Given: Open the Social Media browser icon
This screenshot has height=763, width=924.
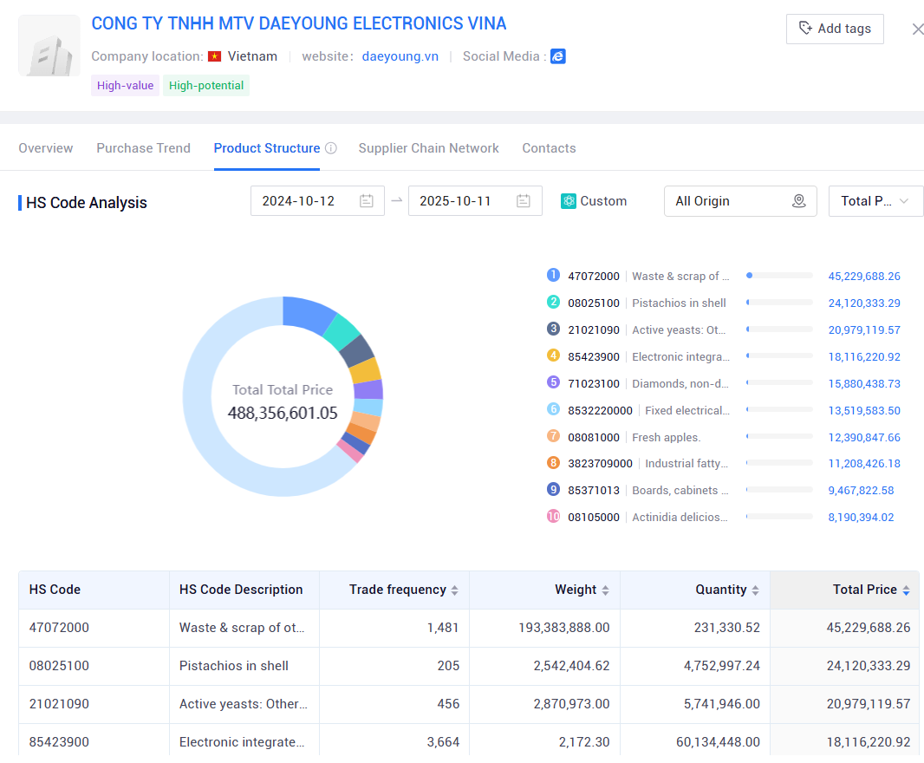Looking at the screenshot, I should [x=558, y=56].
